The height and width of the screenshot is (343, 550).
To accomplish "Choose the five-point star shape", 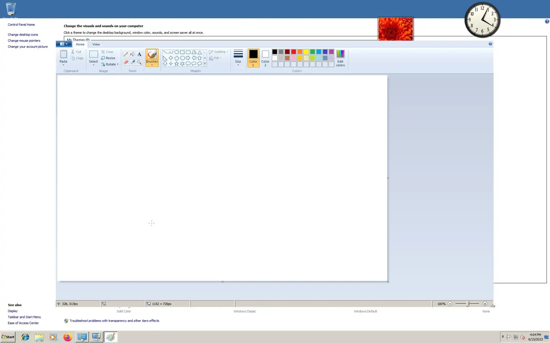I will [x=176, y=64].
